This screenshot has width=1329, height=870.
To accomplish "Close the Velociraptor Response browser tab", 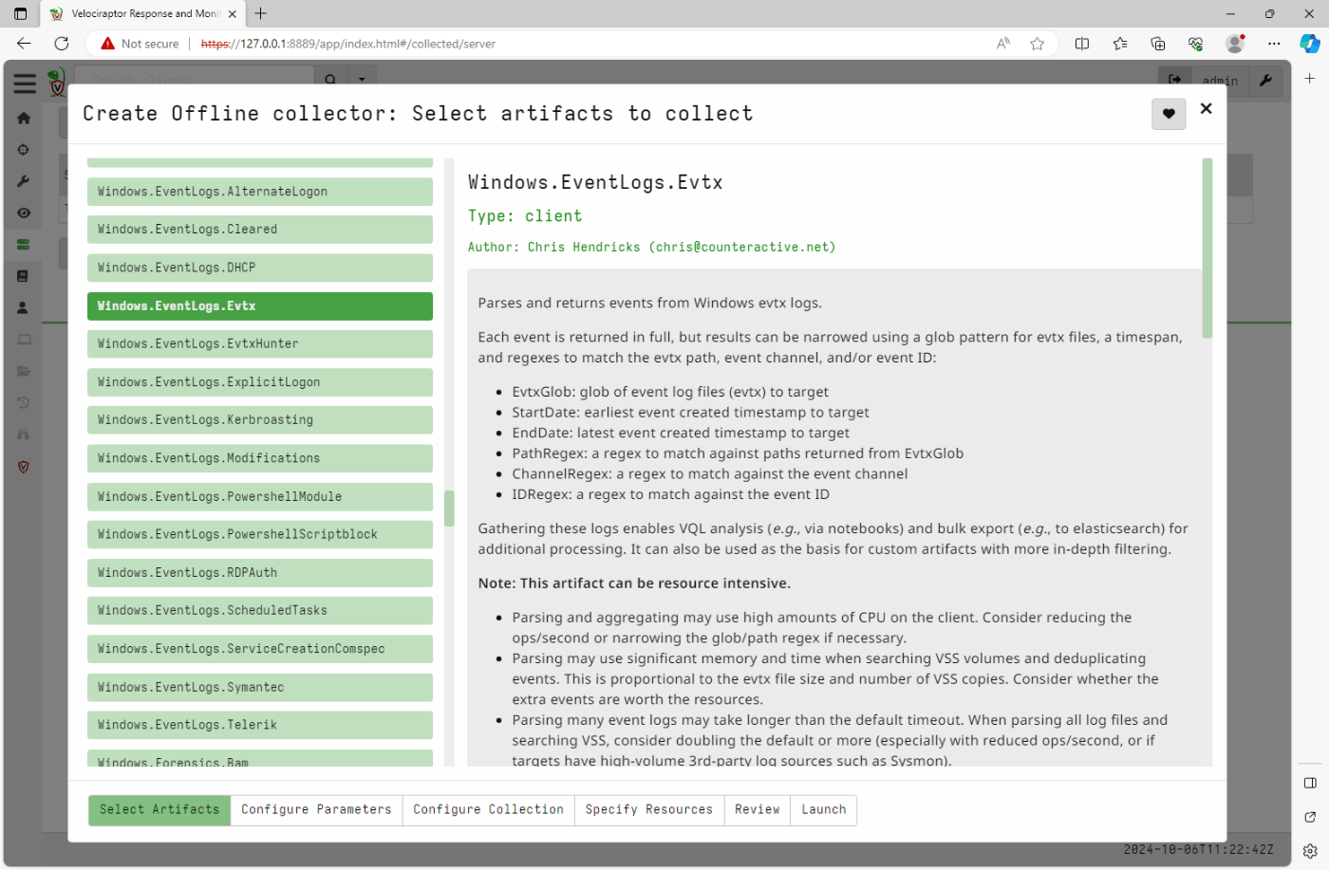I will pyautogui.click(x=232, y=14).
